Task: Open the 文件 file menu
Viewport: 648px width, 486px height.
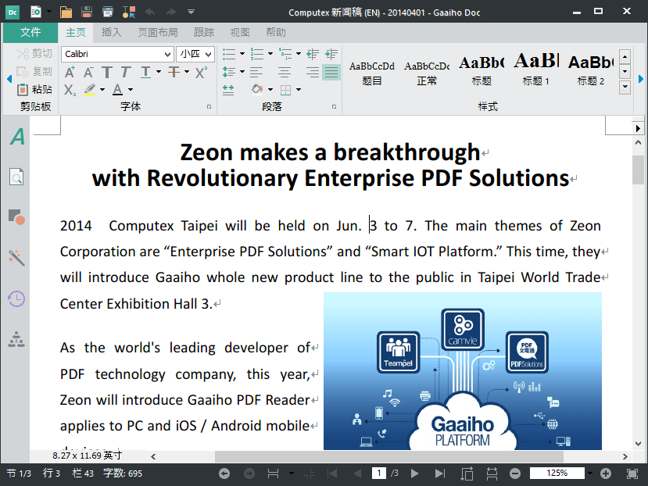Action: click(x=30, y=32)
